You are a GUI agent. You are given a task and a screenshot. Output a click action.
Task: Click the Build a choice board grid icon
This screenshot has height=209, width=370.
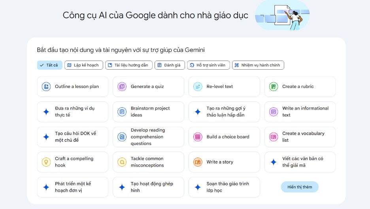pyautogui.click(x=198, y=137)
